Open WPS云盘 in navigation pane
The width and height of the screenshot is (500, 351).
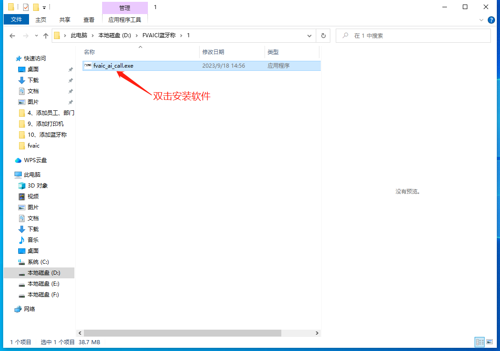pyautogui.click(x=35, y=160)
